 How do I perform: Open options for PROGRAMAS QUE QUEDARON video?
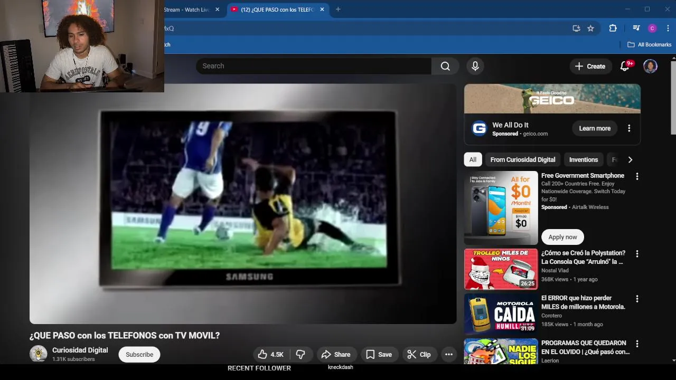click(637, 344)
